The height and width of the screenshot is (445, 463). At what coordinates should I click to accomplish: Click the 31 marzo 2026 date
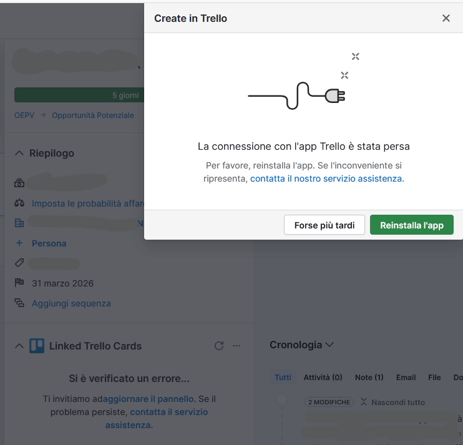(x=62, y=283)
